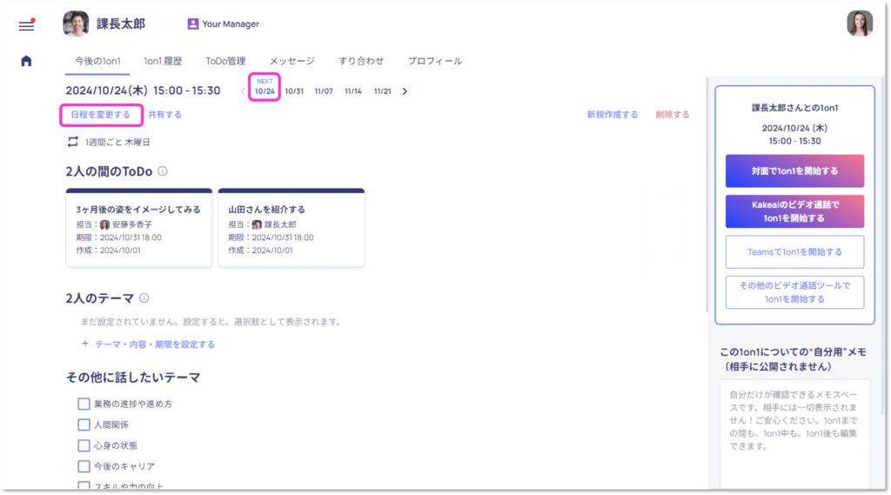Select the 11/14 date
Screen dimensions: 891x495
(x=353, y=91)
